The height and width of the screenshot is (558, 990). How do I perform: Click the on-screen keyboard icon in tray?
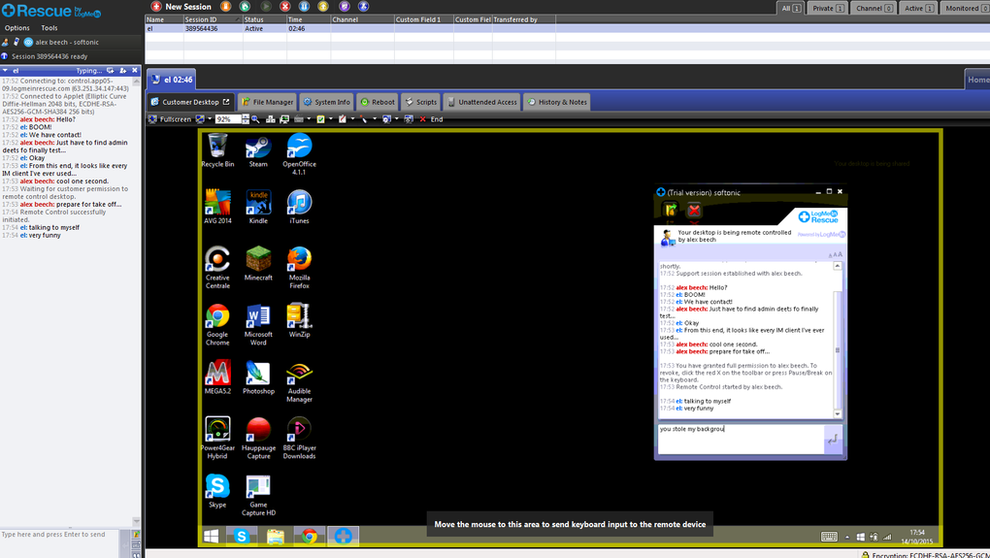coord(829,538)
